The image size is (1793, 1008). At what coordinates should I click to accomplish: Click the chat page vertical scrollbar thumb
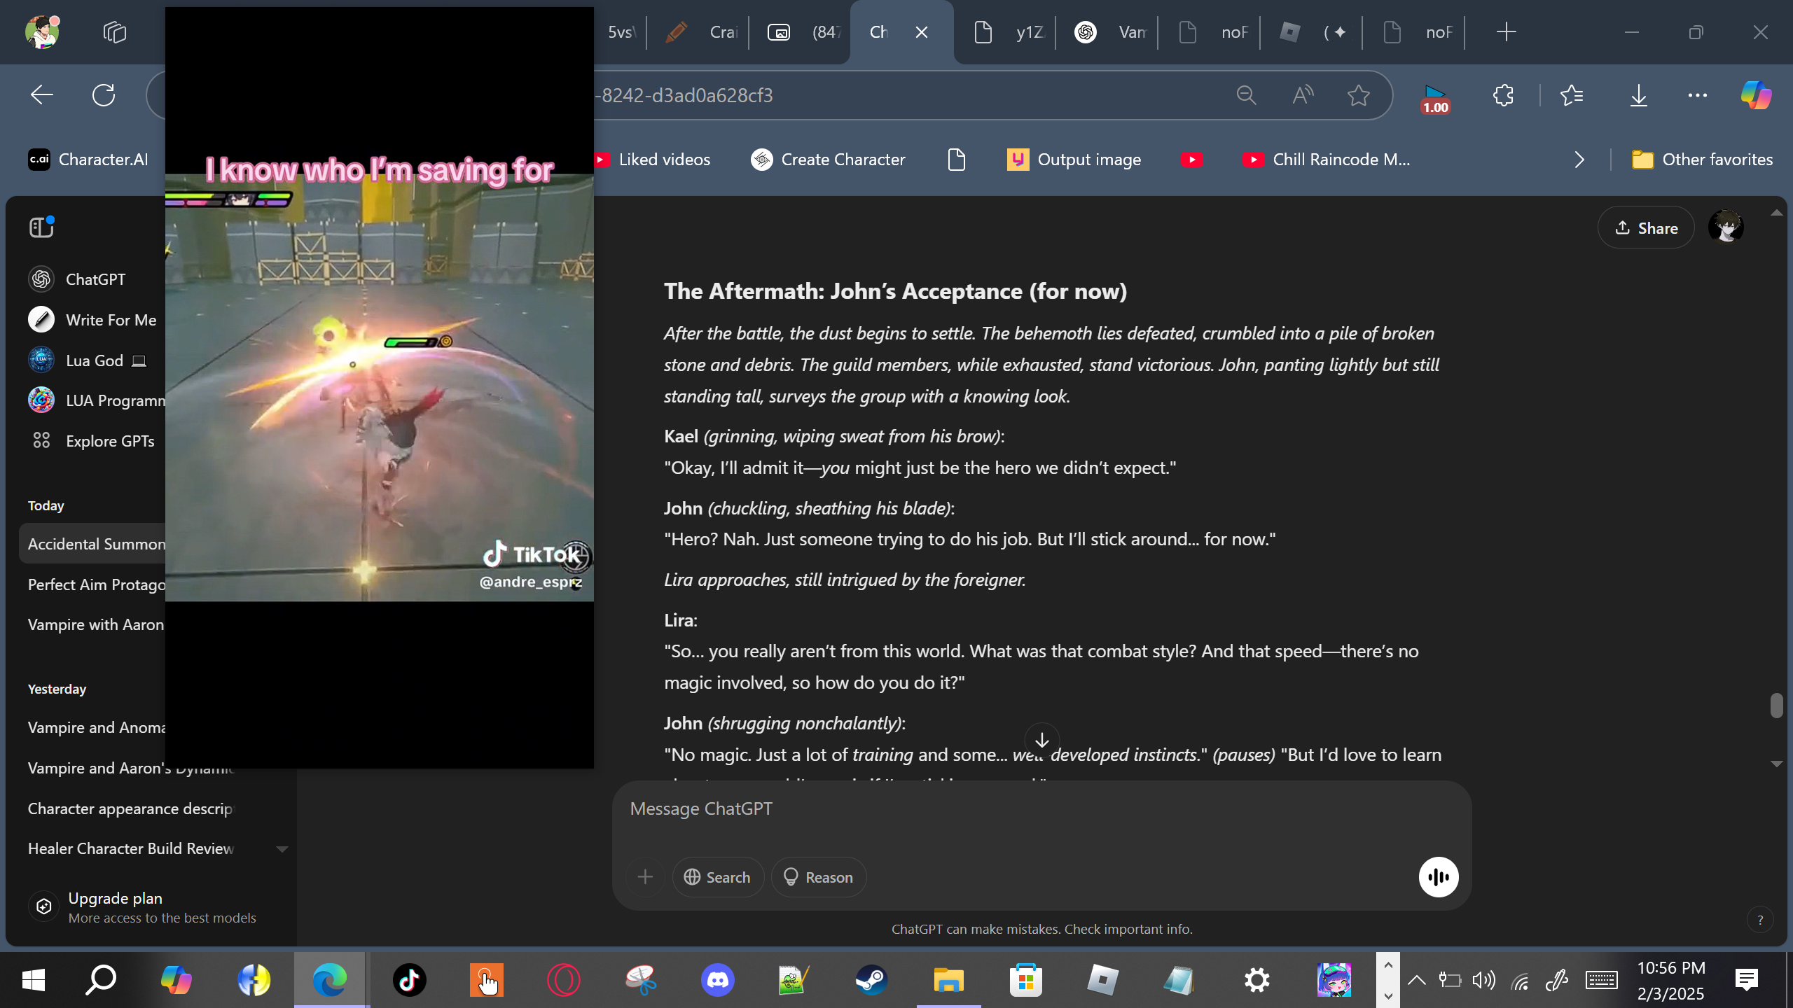coord(1776,706)
